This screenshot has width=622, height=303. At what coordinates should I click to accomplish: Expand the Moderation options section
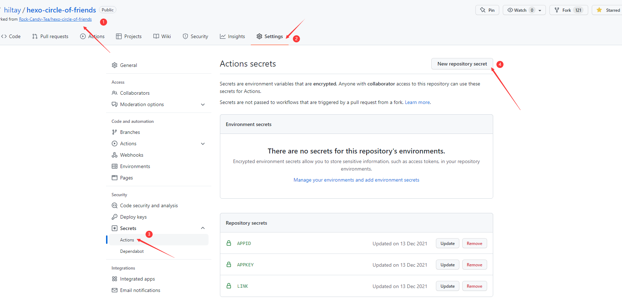point(203,104)
